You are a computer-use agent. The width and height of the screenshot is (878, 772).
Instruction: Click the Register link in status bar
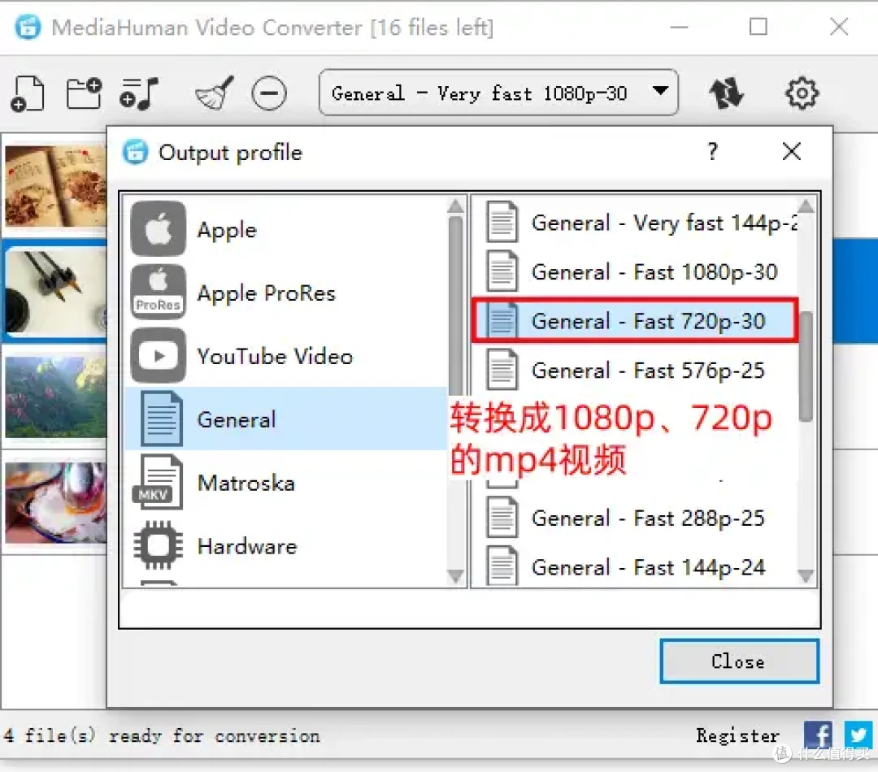point(737,735)
